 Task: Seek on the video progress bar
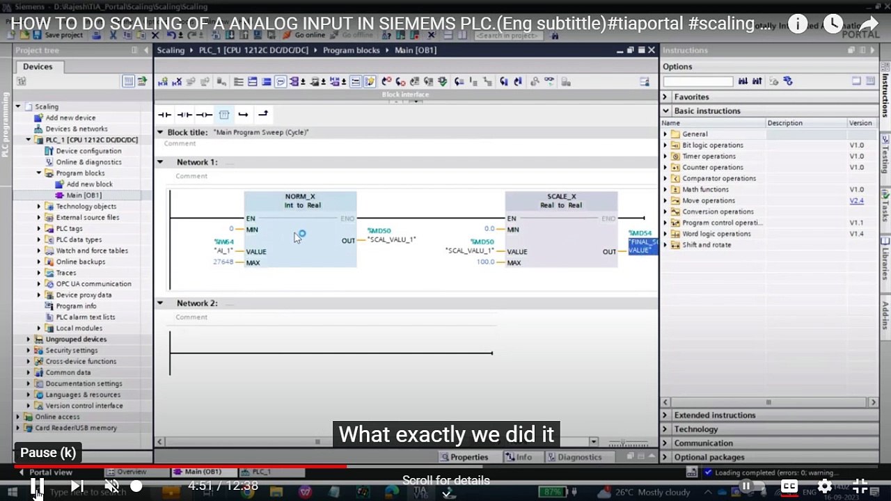click(445, 466)
